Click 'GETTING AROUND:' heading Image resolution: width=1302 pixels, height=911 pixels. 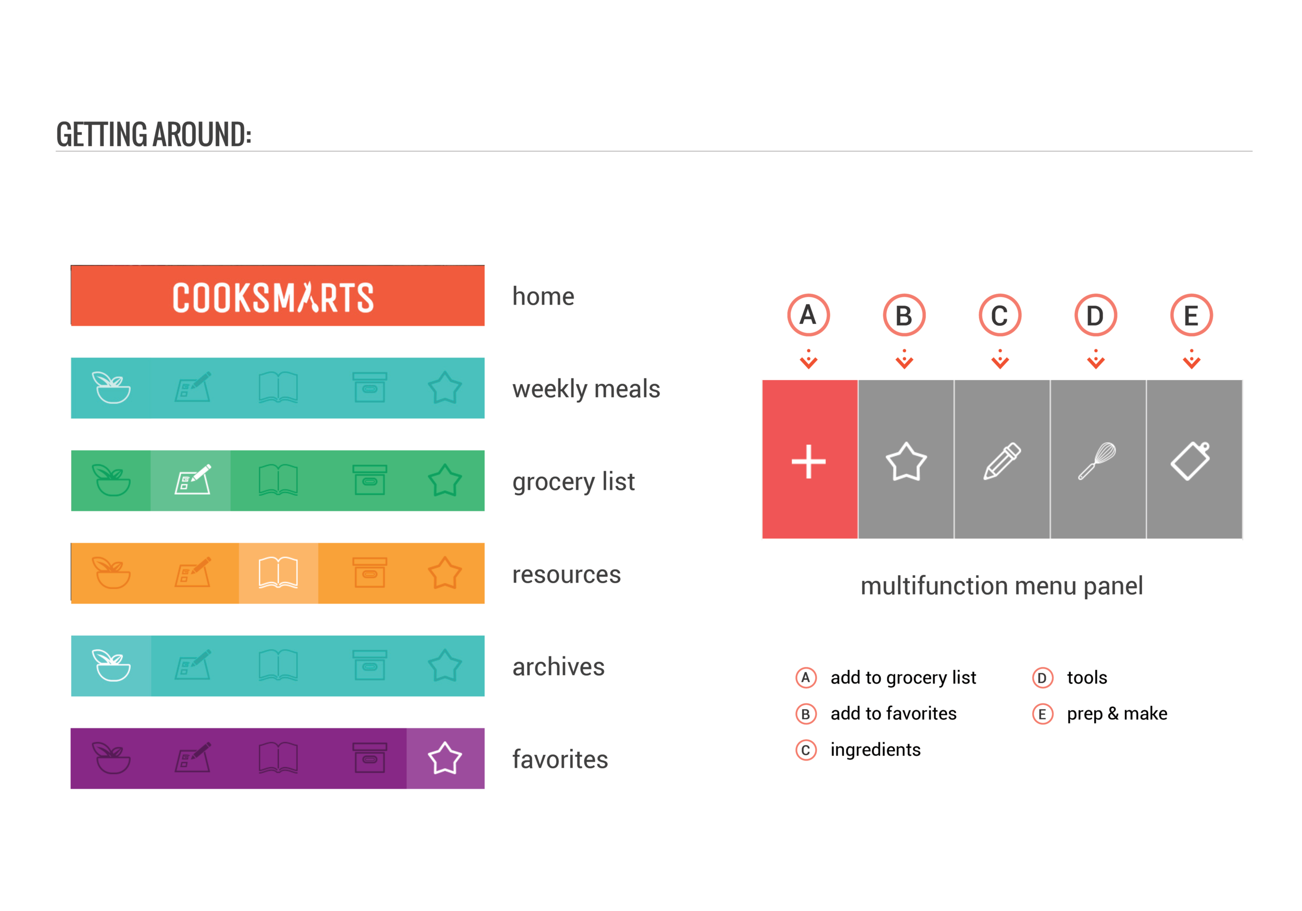[154, 134]
